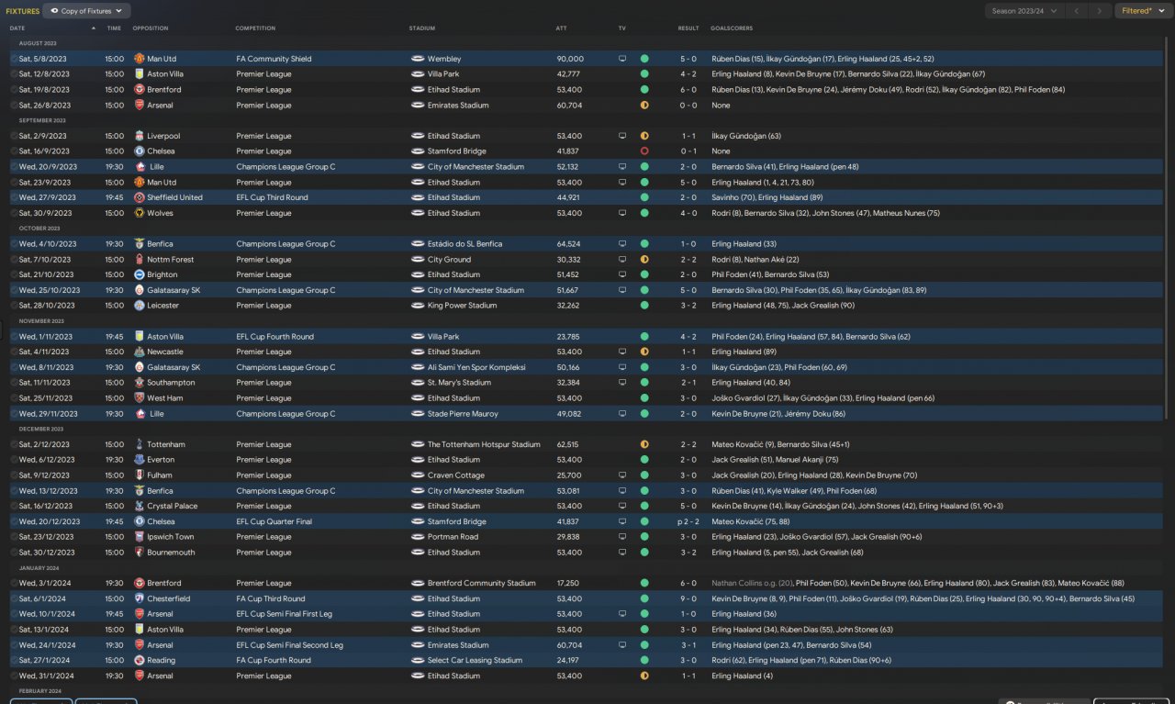Tick the checkbox for Sat, 19/8/2023 fixture
Image resolution: width=1175 pixels, height=704 pixels.
pyautogui.click(x=14, y=90)
